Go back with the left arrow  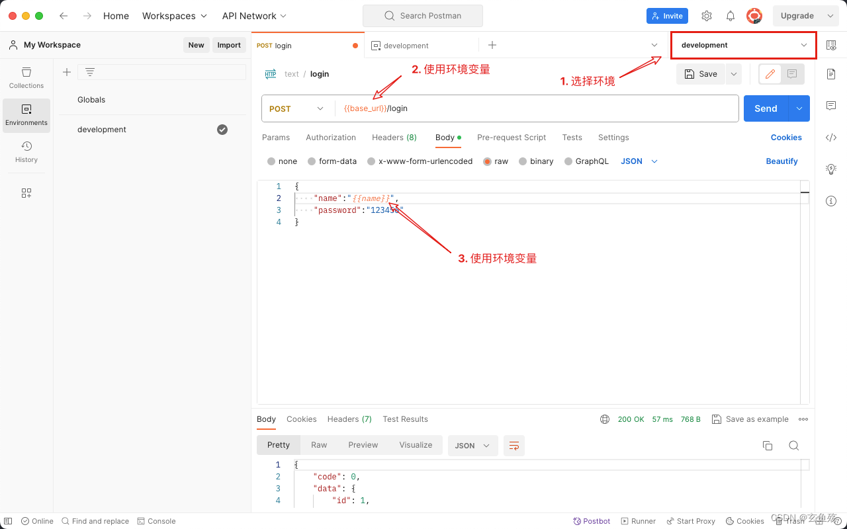pyautogui.click(x=64, y=16)
